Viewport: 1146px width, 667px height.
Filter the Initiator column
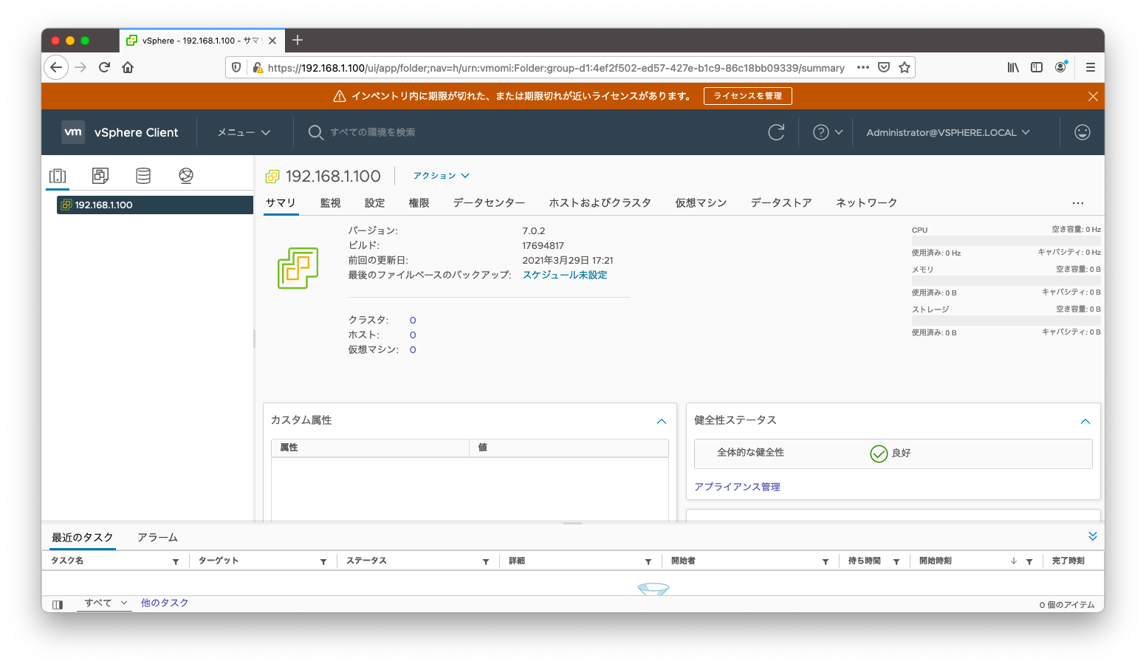coord(826,561)
